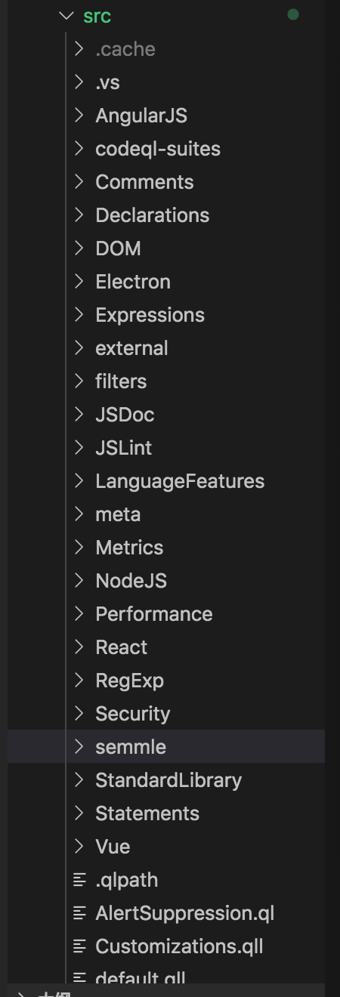Expand the .cache folder chevron
Screen dimensions: 340x997
[x=79, y=49]
